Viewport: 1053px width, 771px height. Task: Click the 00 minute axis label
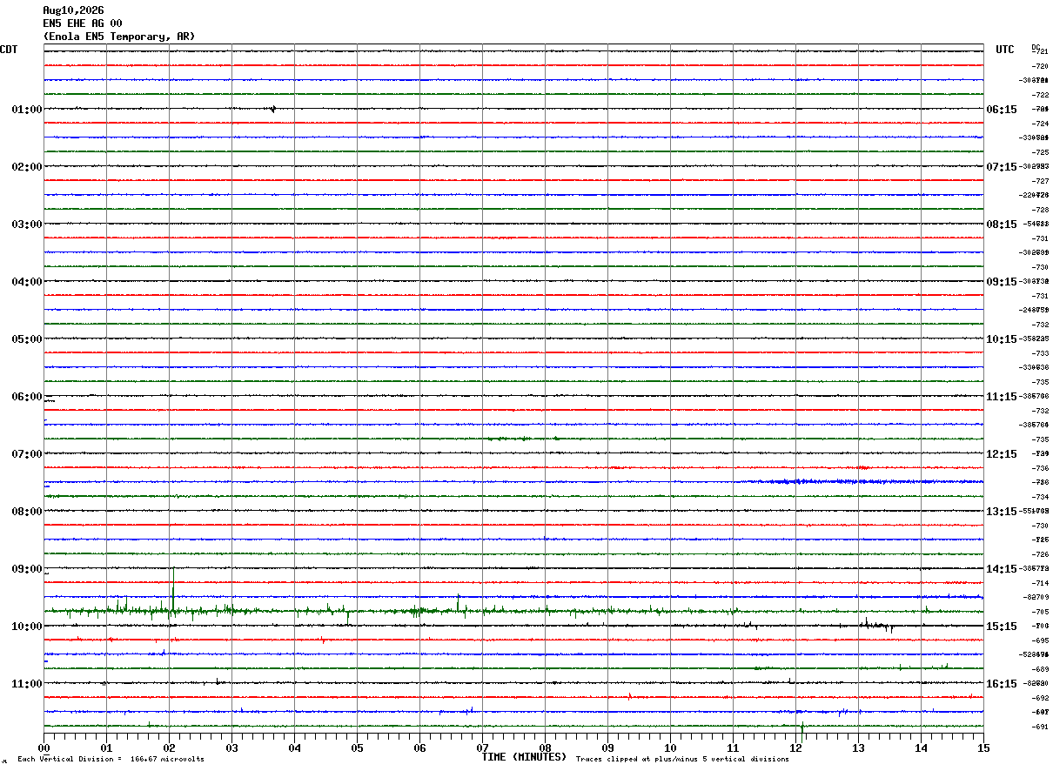44,748
